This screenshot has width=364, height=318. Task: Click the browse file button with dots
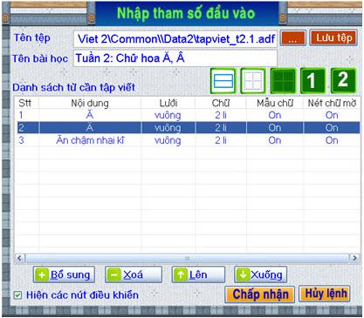(x=293, y=38)
